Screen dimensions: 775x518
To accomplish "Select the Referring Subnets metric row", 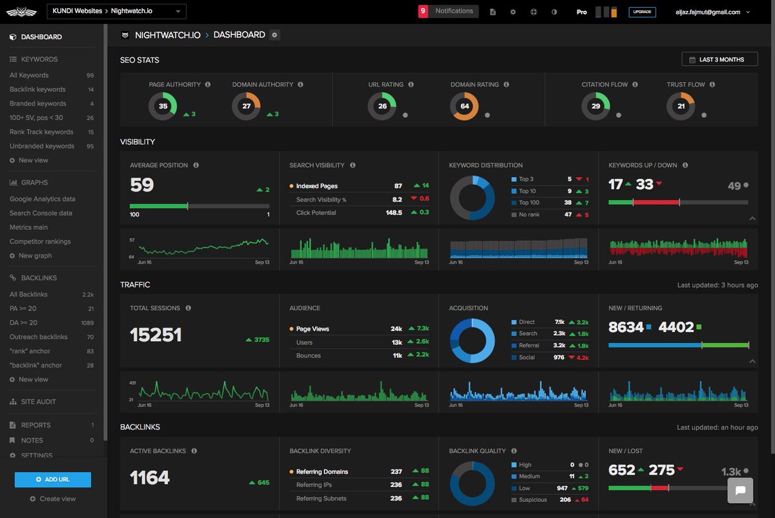I will 359,498.
